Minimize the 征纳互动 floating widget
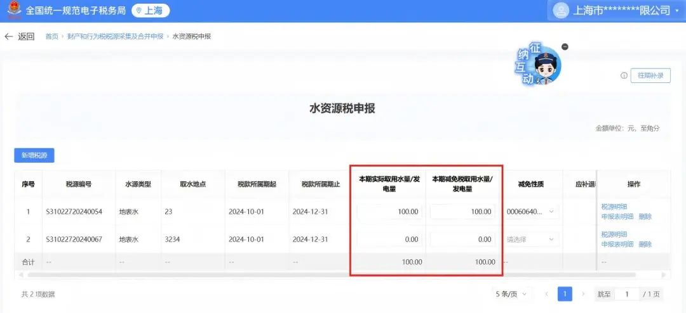This screenshot has width=686, height=313. [565, 47]
